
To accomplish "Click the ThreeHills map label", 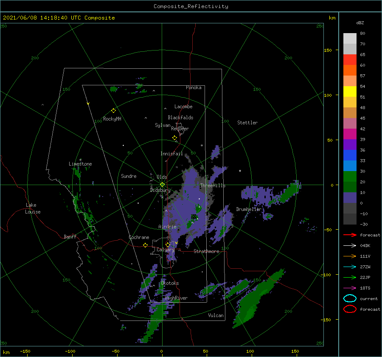I will [x=213, y=186].
